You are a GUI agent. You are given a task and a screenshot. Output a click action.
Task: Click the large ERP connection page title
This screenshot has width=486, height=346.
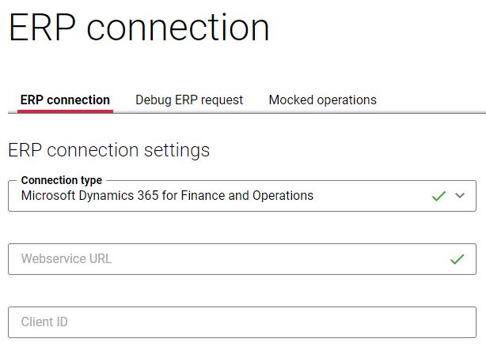pos(139,28)
